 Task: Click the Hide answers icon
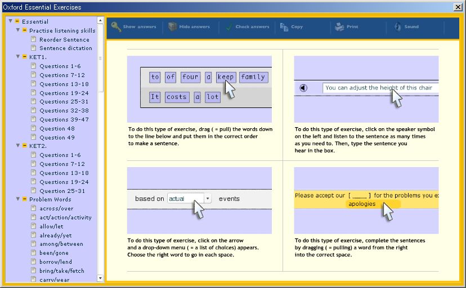pos(172,26)
